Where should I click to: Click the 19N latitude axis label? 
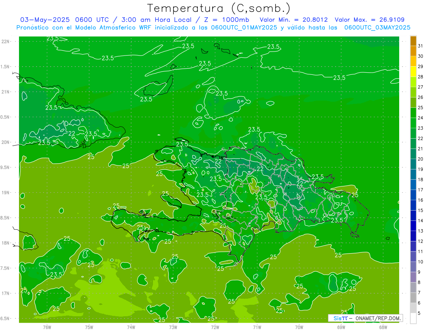[6, 193]
